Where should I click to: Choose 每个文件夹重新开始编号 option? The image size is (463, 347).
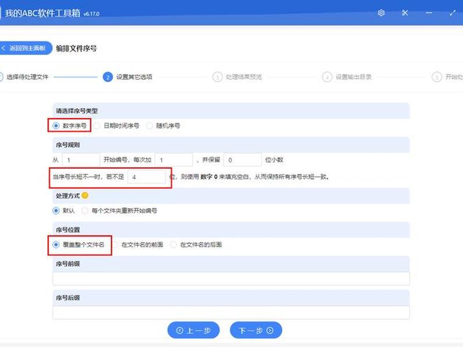tap(119, 211)
